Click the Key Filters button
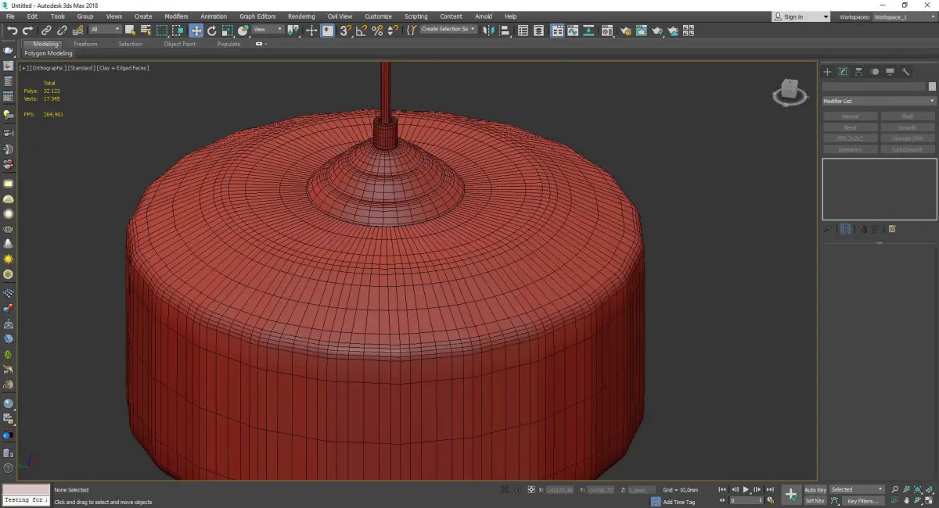The width and height of the screenshot is (939, 508). click(x=862, y=501)
